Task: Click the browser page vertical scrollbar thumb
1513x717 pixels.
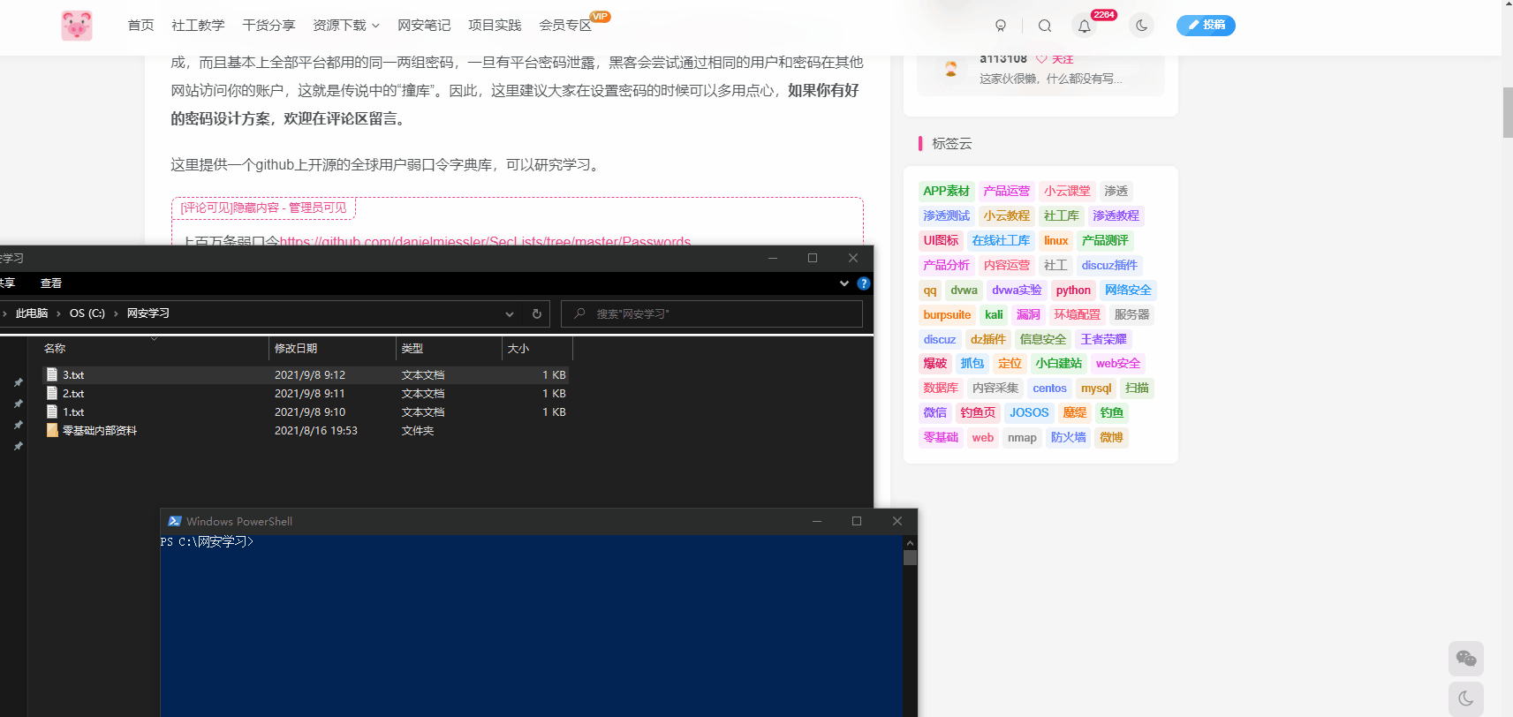Action: pos(1507,113)
